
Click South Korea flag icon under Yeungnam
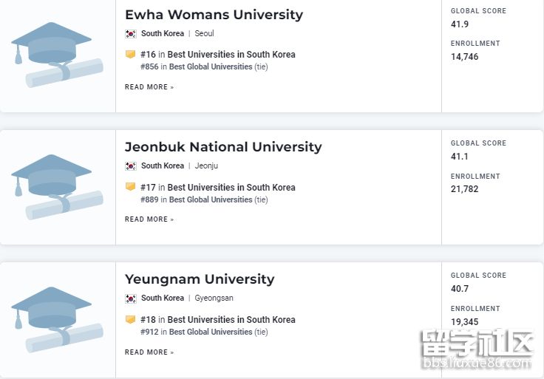[x=131, y=298]
